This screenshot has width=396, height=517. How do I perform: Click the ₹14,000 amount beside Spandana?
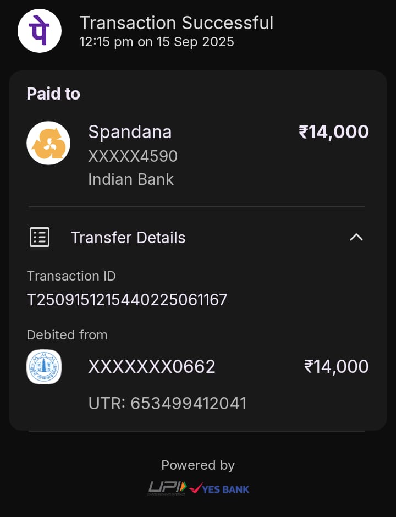333,132
